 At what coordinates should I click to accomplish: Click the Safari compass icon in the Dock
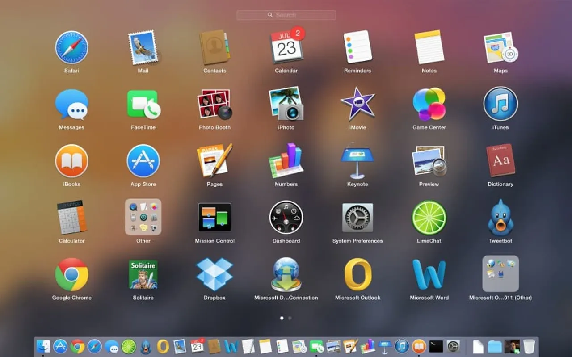[94, 346]
